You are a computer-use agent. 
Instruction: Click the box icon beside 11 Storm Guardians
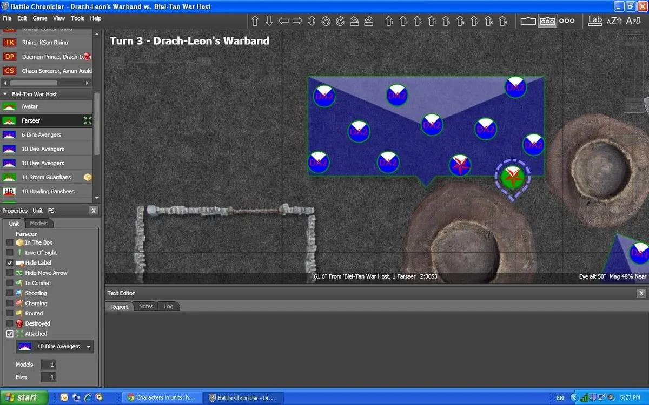pyautogui.click(x=87, y=177)
